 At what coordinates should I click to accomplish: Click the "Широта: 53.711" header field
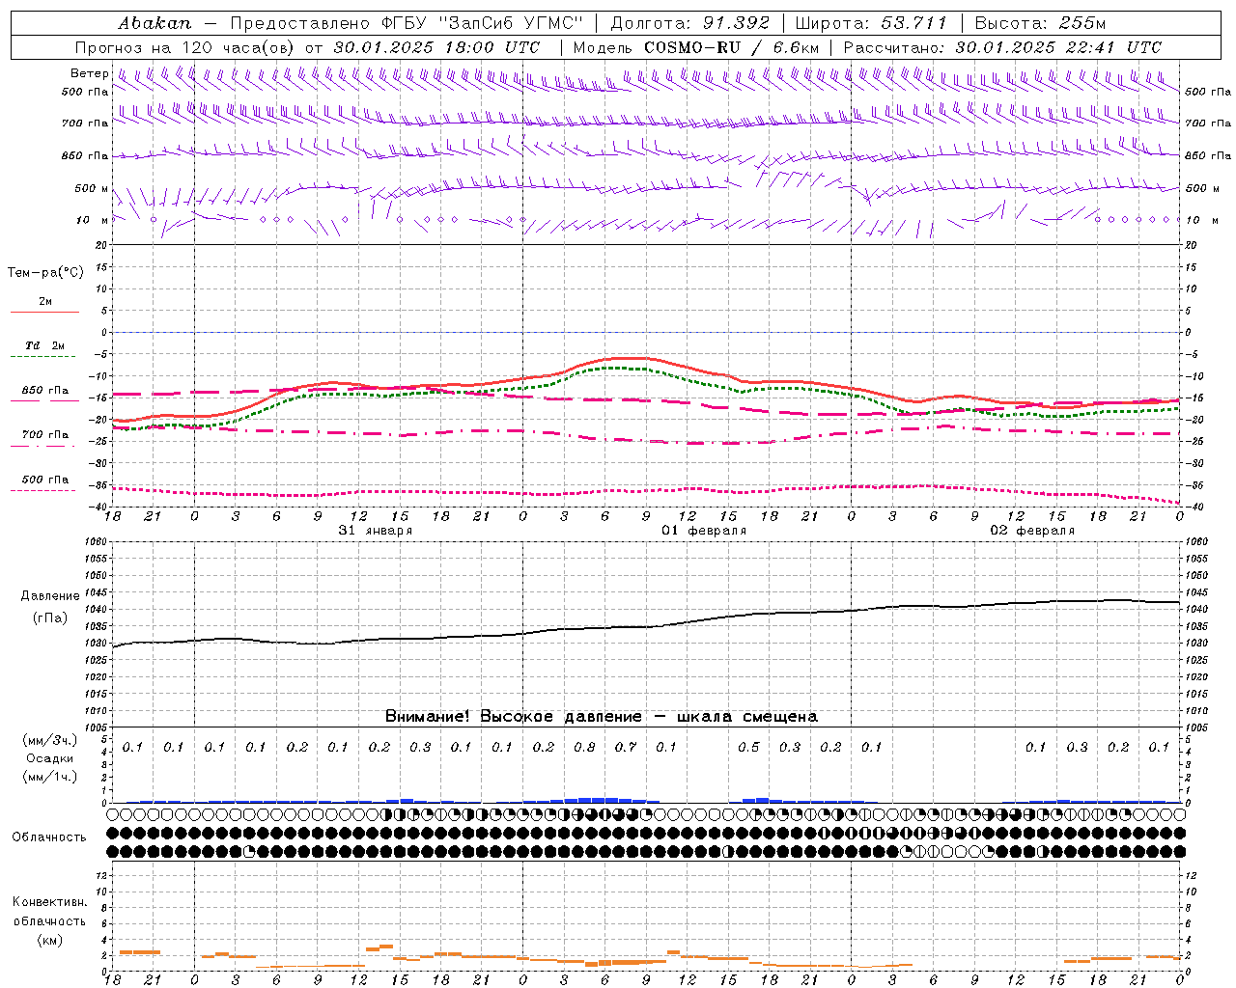click(872, 22)
